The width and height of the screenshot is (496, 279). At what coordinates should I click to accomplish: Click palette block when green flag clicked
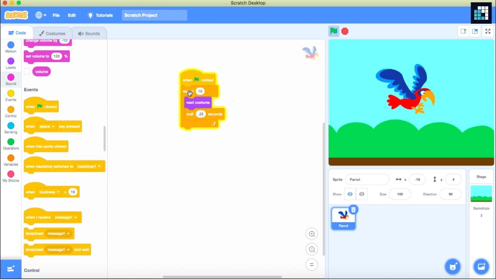[41, 106]
